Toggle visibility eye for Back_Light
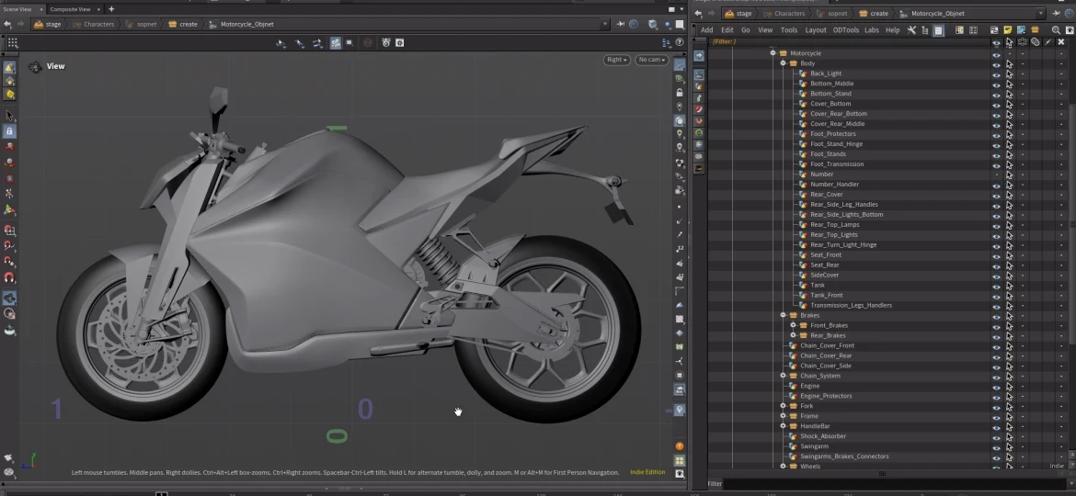This screenshot has width=1076, height=496. (x=996, y=73)
